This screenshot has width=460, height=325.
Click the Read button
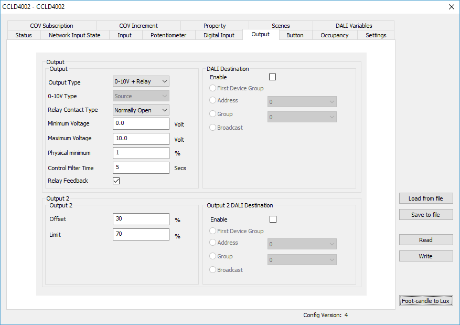click(426, 240)
